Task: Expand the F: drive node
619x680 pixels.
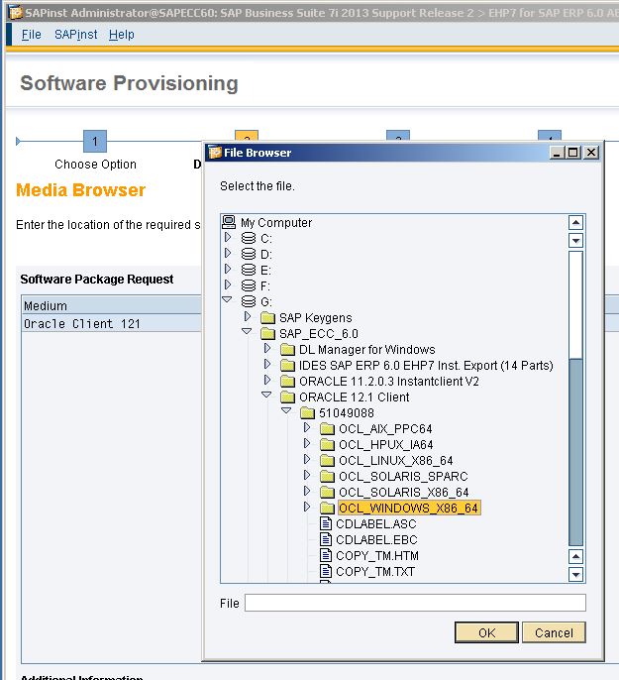Action: pyautogui.click(x=228, y=284)
